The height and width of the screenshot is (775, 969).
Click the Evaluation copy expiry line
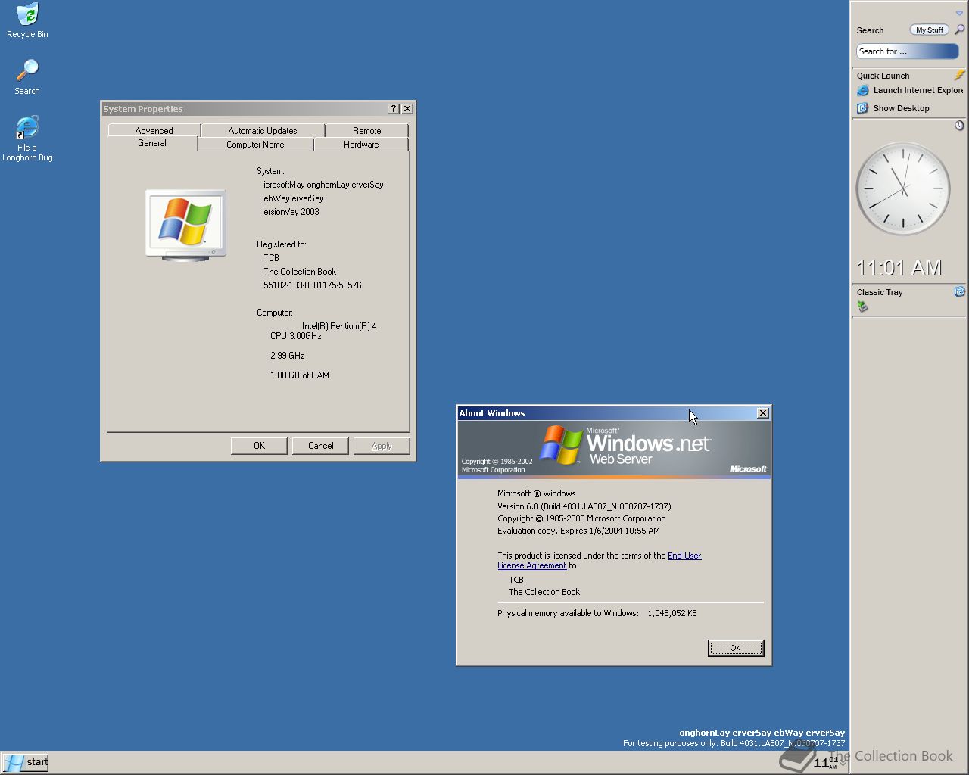click(x=578, y=531)
